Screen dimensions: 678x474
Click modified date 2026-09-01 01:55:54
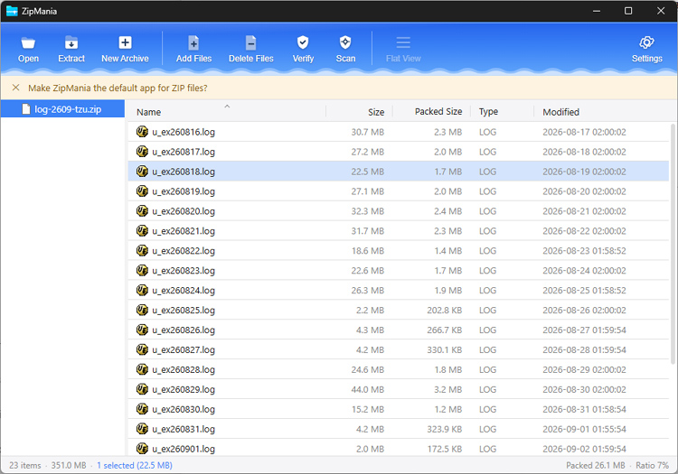click(584, 430)
